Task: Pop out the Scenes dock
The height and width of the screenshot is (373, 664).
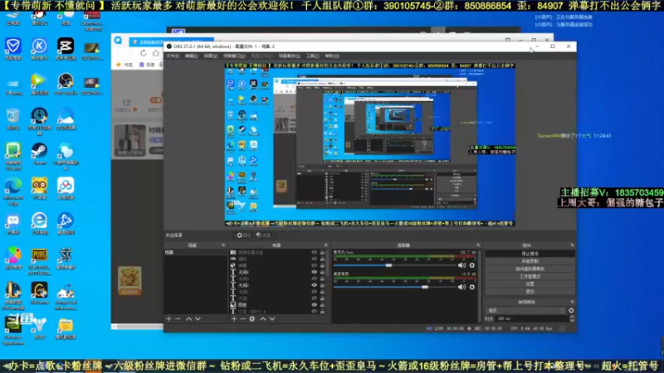Action: coord(223,245)
